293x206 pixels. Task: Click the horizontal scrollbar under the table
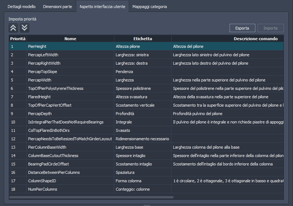click(x=91, y=197)
